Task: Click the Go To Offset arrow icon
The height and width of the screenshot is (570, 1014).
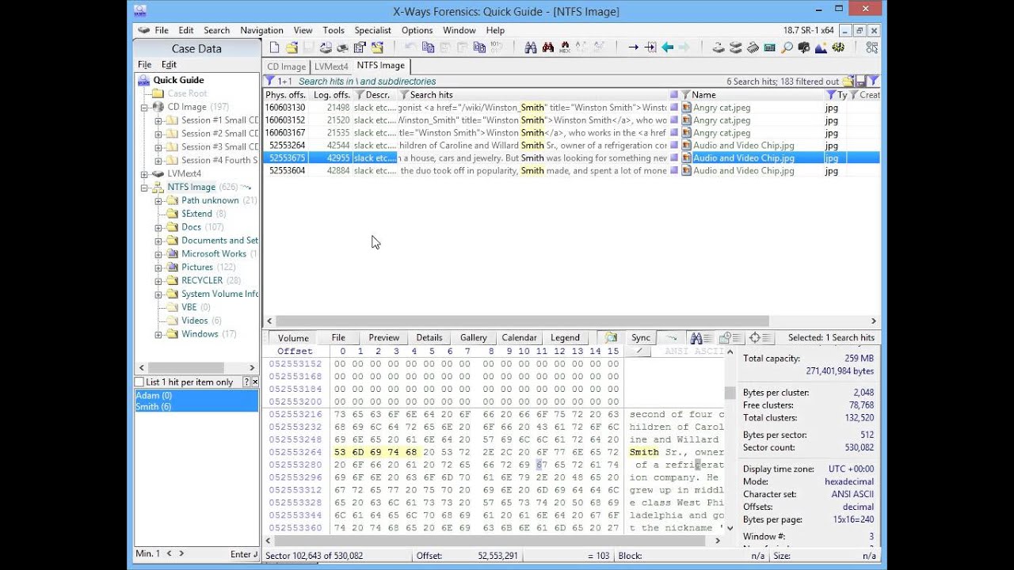Action: pos(633,47)
